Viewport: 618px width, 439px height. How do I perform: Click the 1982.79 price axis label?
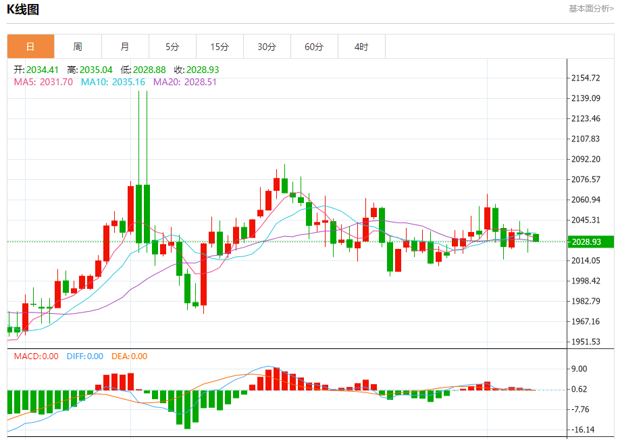tap(586, 301)
